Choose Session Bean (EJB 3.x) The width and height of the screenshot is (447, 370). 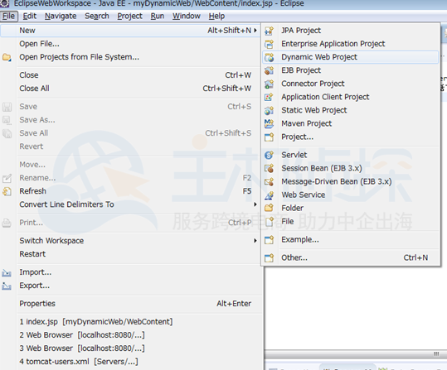click(x=350, y=168)
